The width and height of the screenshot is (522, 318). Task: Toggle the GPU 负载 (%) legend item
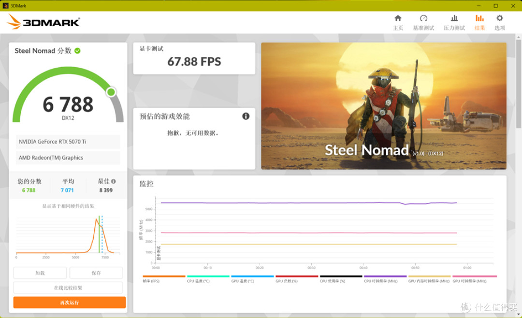[297, 279]
